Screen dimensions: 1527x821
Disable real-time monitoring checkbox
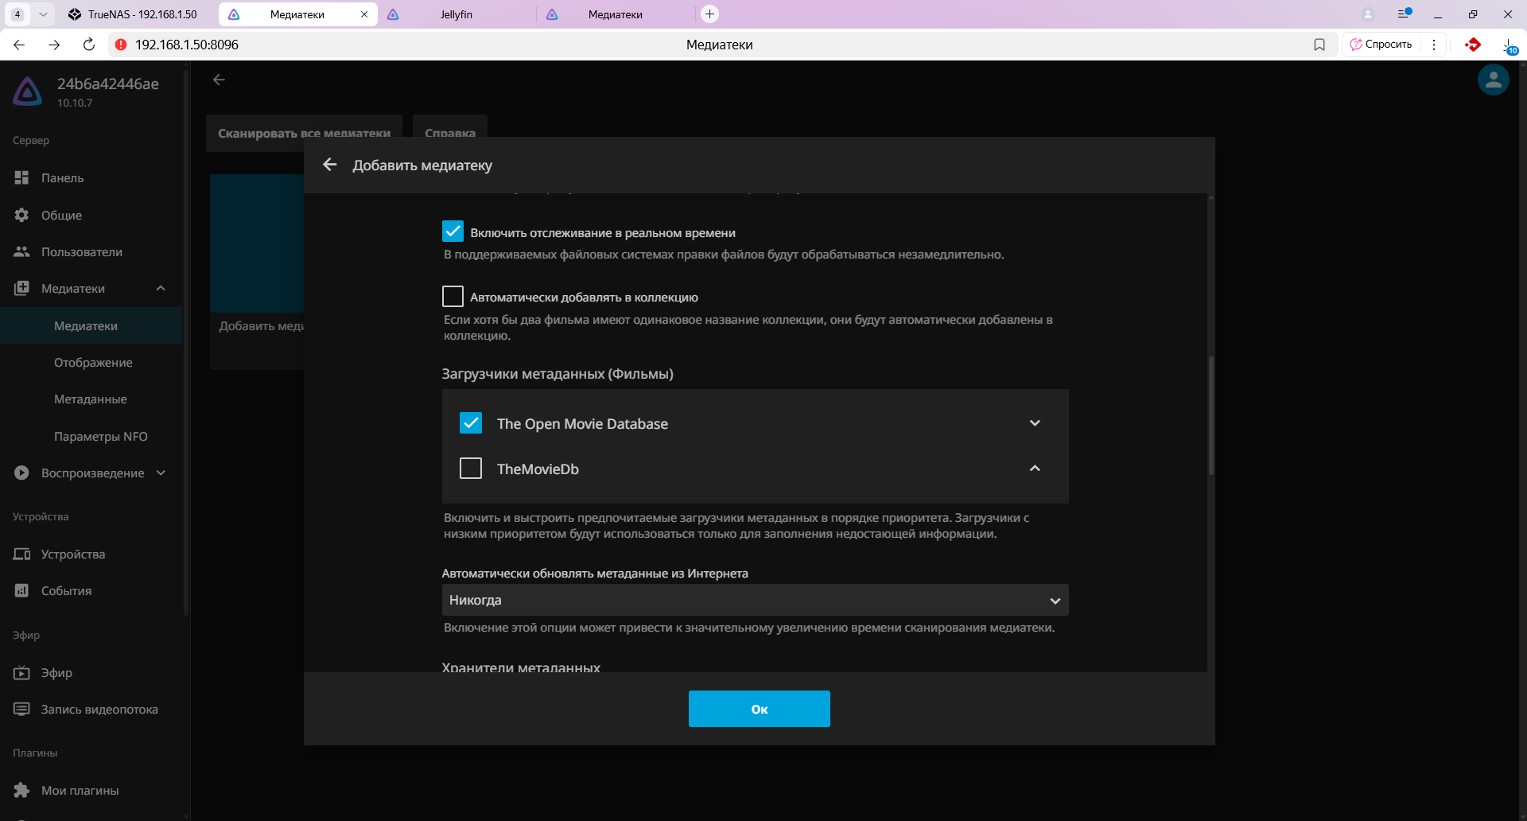(453, 232)
